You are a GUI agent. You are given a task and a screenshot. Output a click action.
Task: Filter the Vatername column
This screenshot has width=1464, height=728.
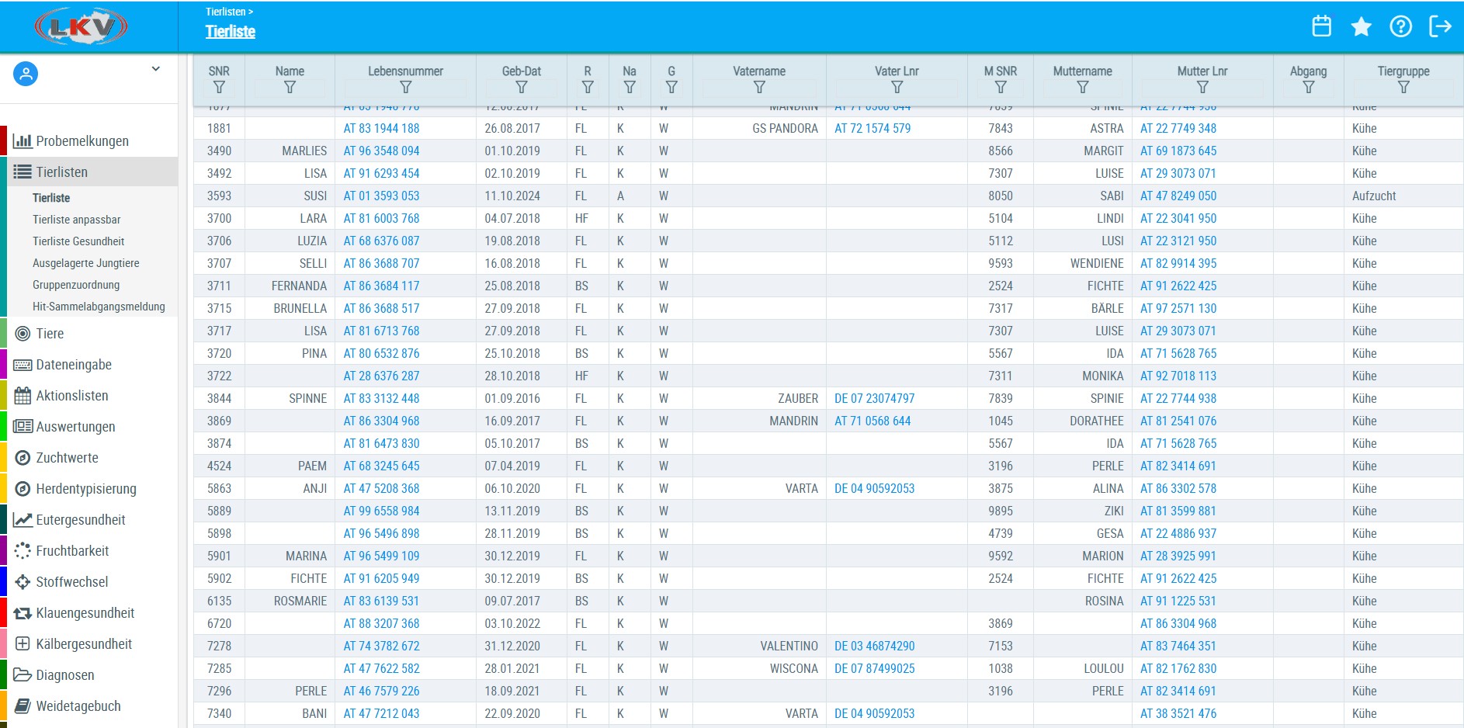tap(759, 88)
